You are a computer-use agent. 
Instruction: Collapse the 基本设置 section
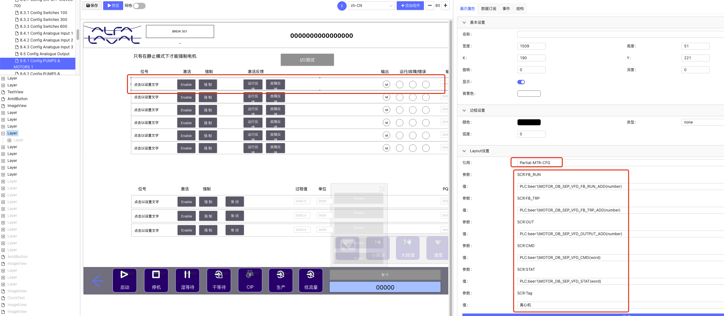464,22
